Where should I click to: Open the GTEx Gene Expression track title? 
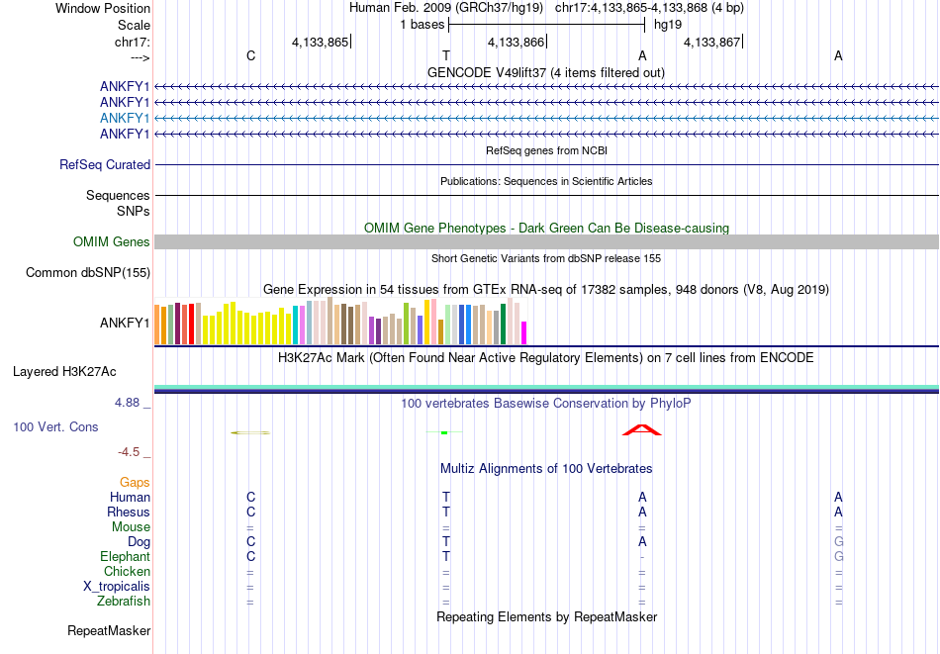tap(546, 290)
